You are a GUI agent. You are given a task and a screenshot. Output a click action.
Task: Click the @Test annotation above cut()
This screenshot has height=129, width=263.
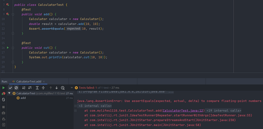pos(26,43)
